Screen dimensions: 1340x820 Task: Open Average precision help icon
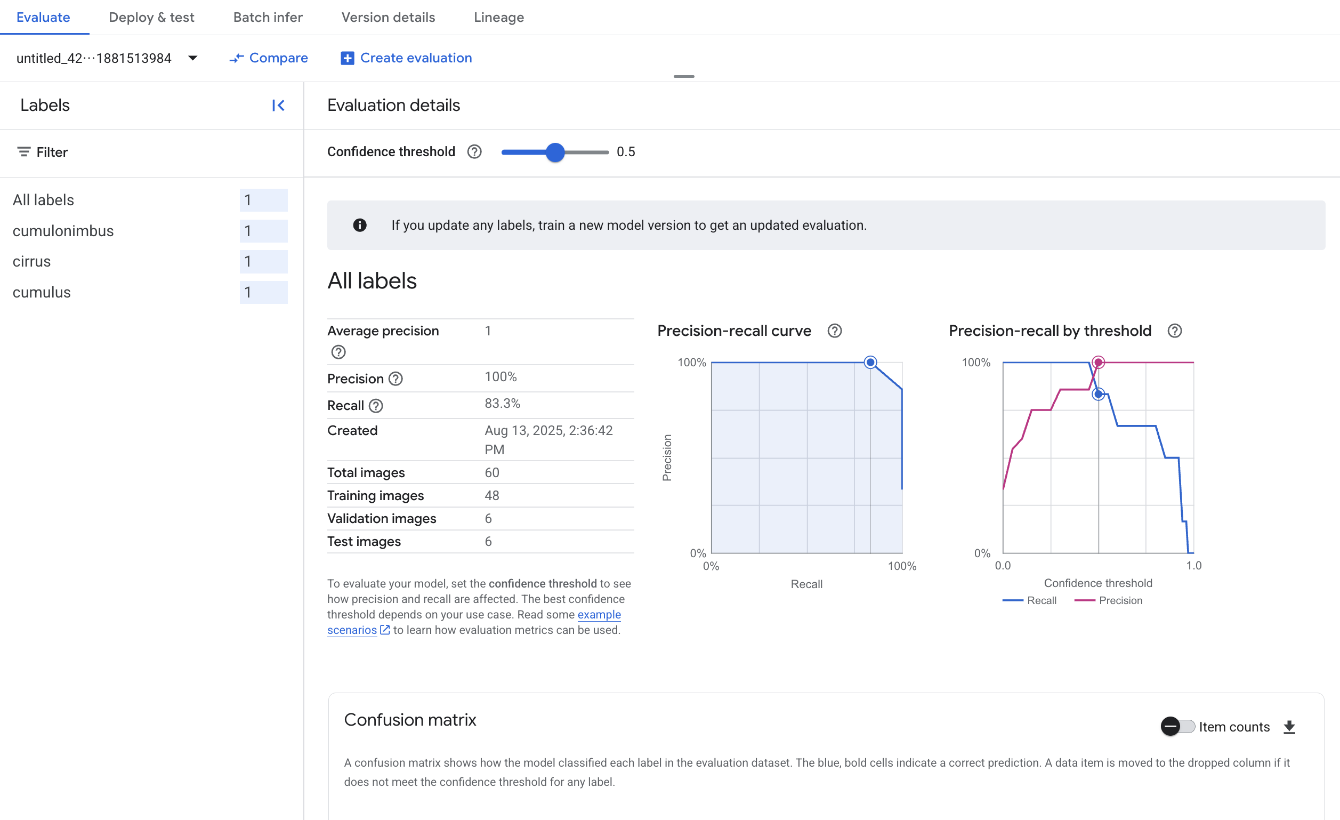[x=338, y=352]
